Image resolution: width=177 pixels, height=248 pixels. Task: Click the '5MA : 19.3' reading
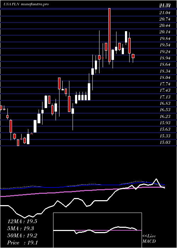point(21,229)
